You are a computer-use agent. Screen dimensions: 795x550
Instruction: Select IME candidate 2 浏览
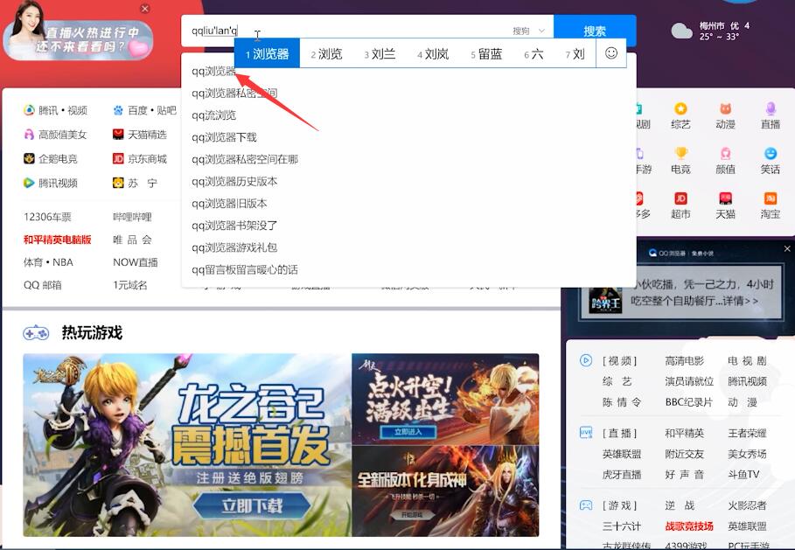[x=326, y=53]
